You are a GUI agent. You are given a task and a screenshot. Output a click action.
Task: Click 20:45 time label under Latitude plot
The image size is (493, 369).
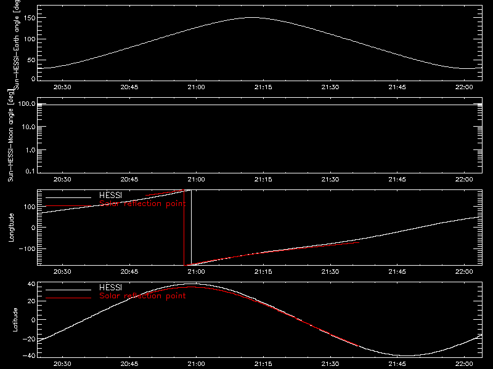click(129, 364)
